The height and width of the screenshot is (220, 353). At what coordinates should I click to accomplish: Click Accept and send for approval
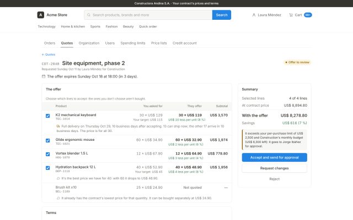(x=275, y=157)
